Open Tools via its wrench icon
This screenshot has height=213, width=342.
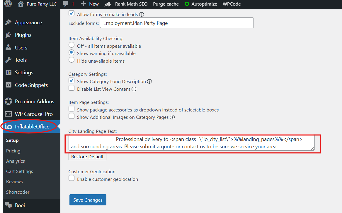(x=8, y=60)
